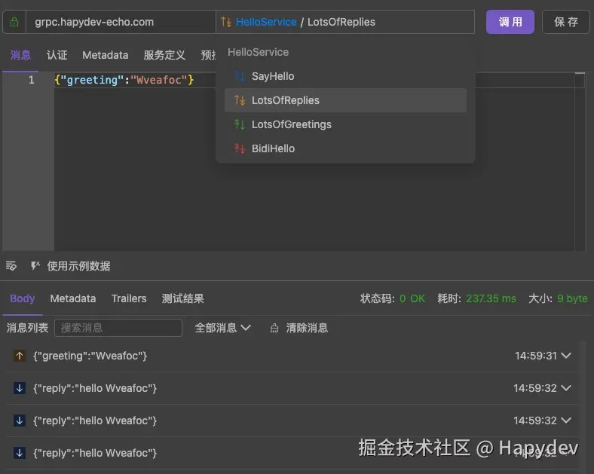
Task: Click the example data icon beside 使用示例数据
Action: 35,266
